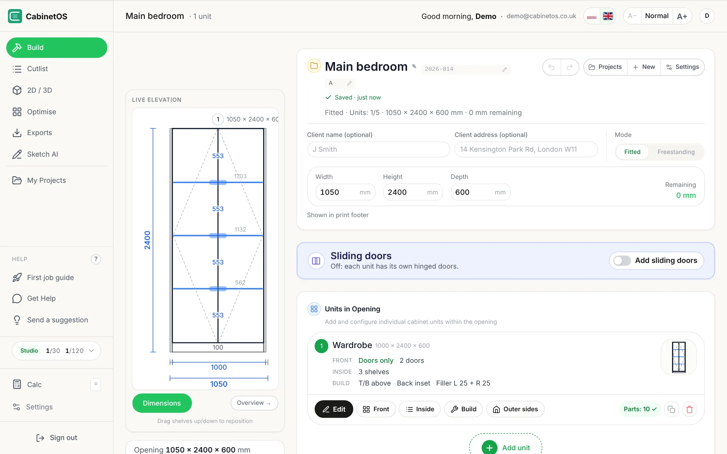Delete the Wardrobe unit with trash icon
This screenshot has width=727, height=454.
point(690,409)
